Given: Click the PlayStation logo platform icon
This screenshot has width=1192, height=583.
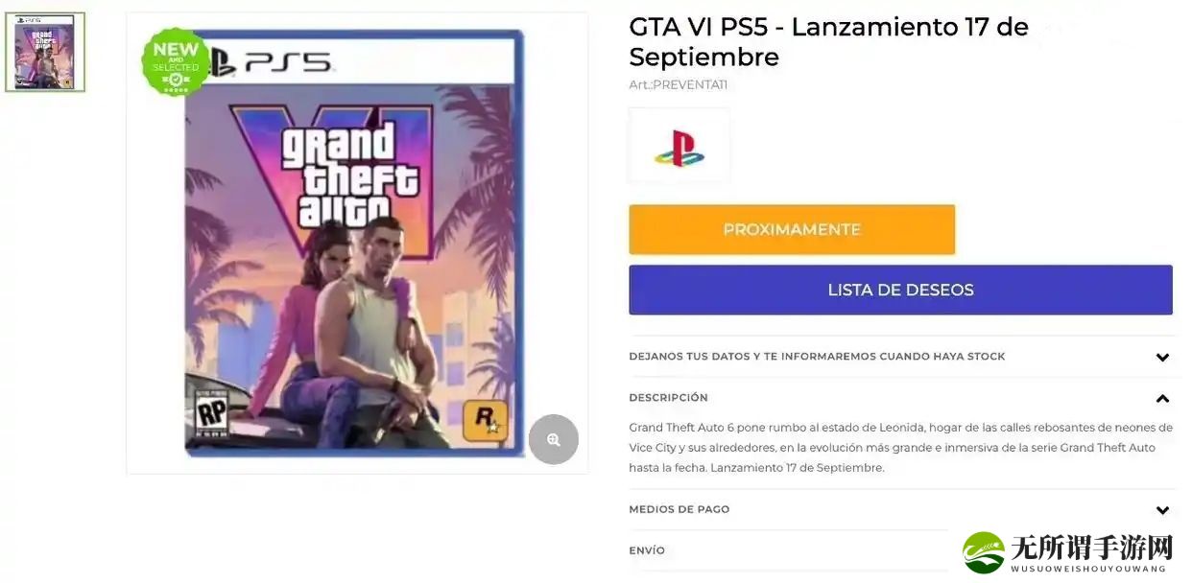Looking at the screenshot, I should pyautogui.click(x=679, y=146).
